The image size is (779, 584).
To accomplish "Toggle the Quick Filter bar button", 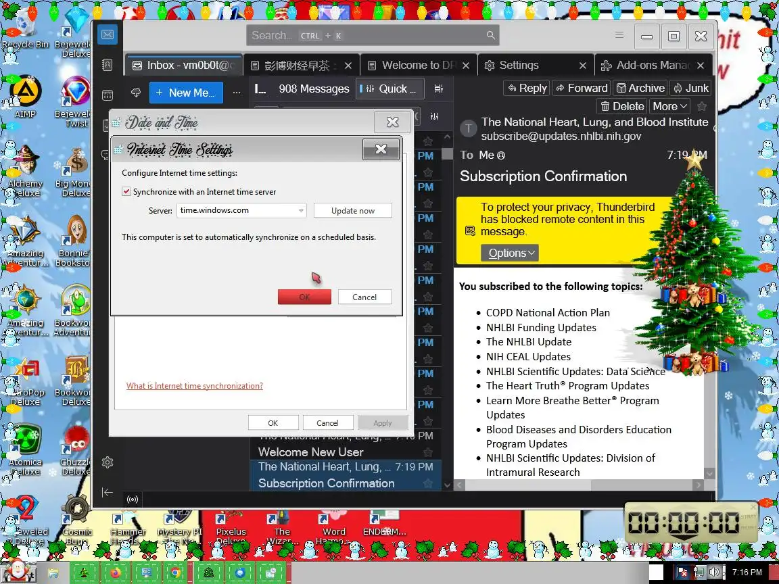I will click(x=390, y=89).
